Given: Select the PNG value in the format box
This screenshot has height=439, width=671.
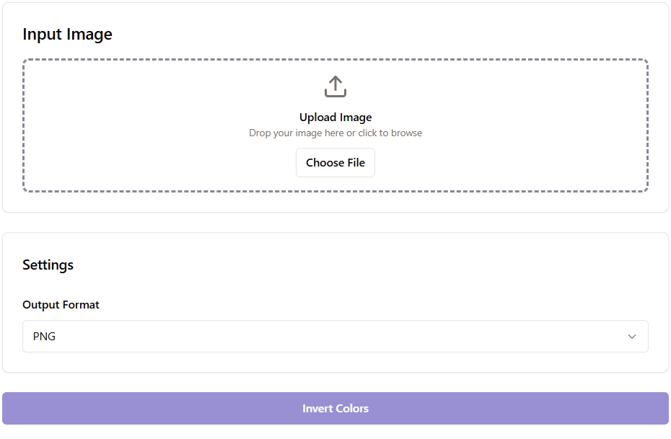Looking at the screenshot, I should pyautogui.click(x=45, y=337).
